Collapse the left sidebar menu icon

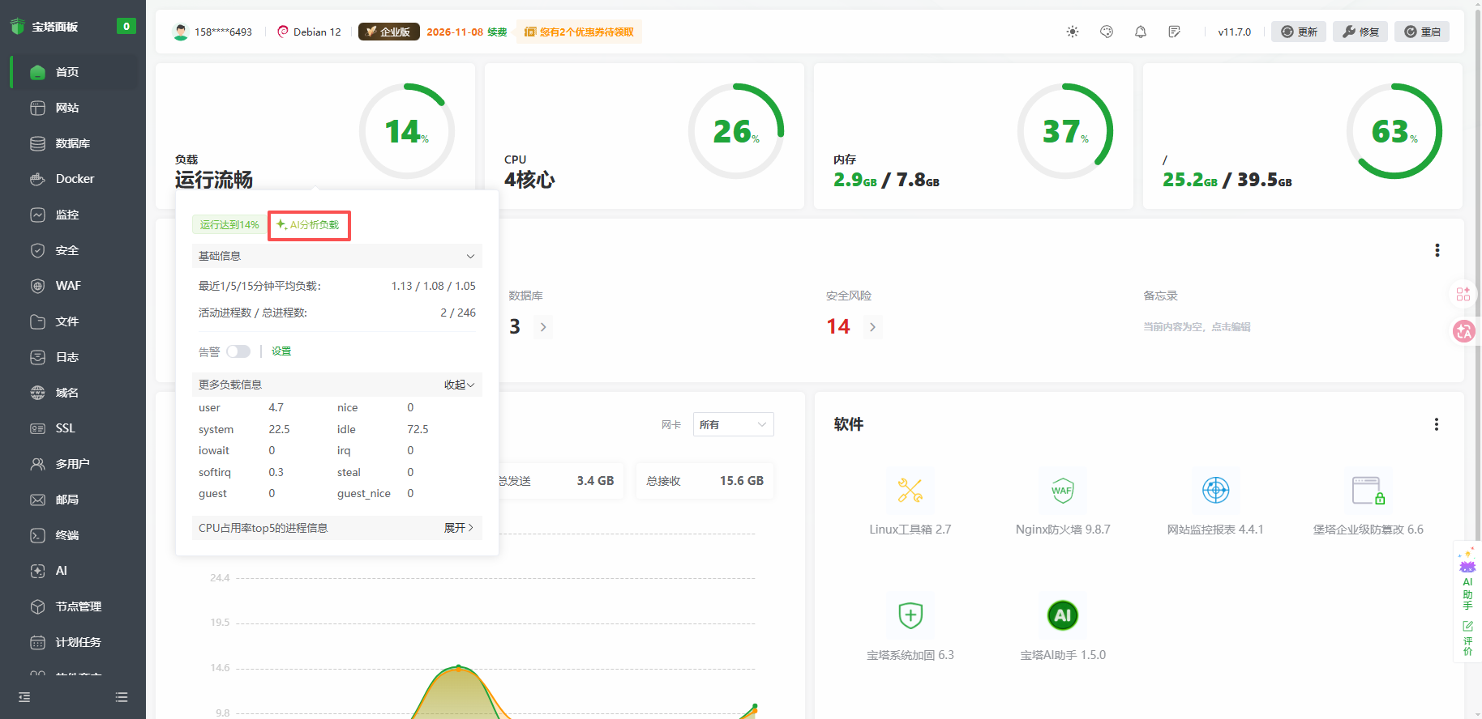point(24,697)
